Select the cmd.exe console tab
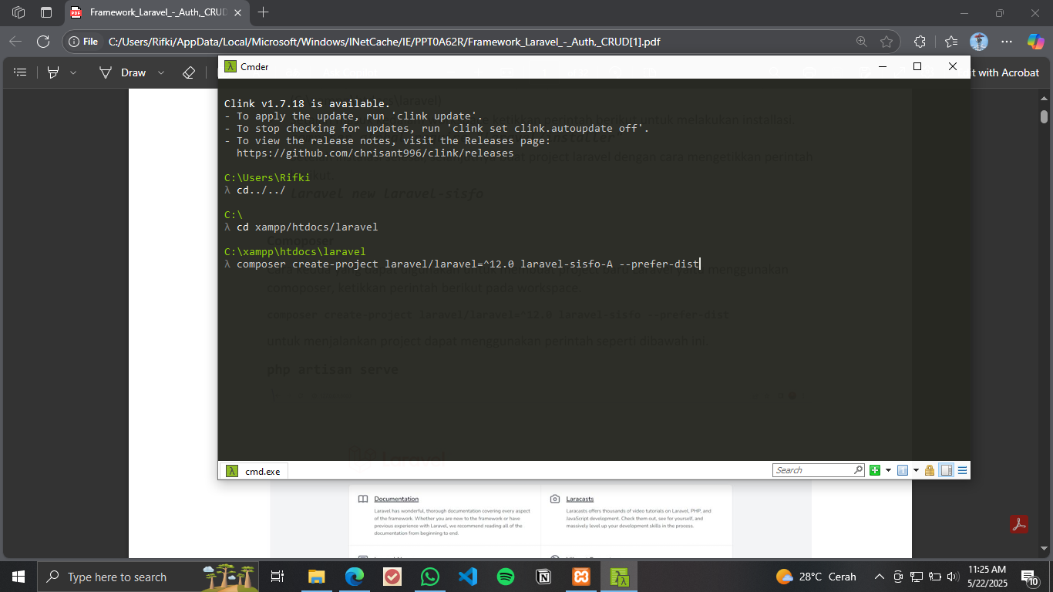1053x592 pixels. 254,471
